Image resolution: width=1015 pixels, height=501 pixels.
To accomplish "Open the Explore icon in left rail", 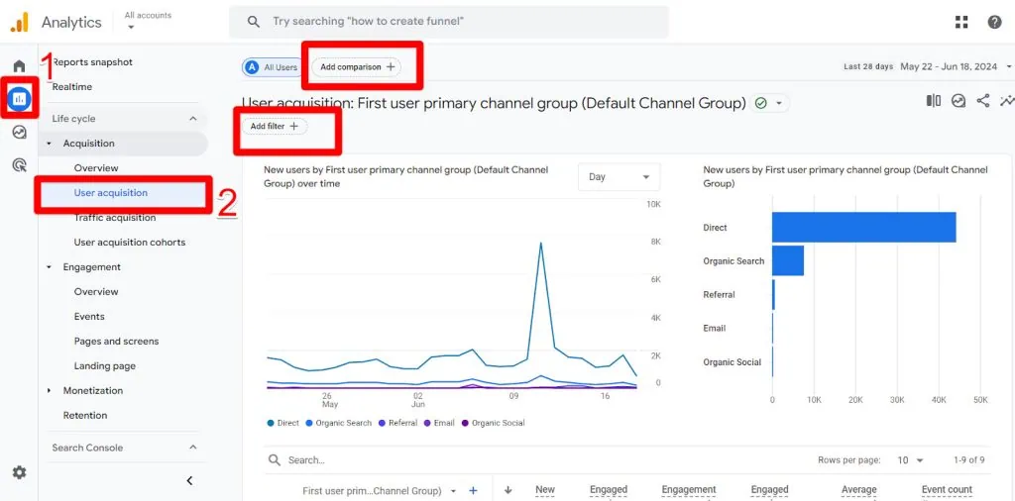I will 19,133.
